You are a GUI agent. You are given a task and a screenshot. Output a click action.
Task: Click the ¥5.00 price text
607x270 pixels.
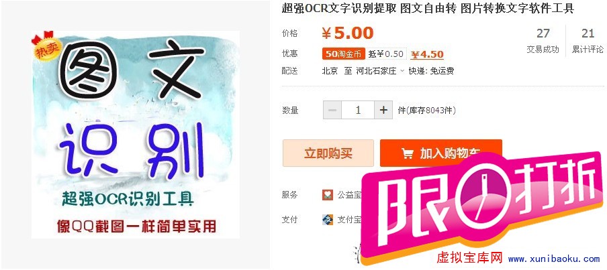tap(348, 33)
